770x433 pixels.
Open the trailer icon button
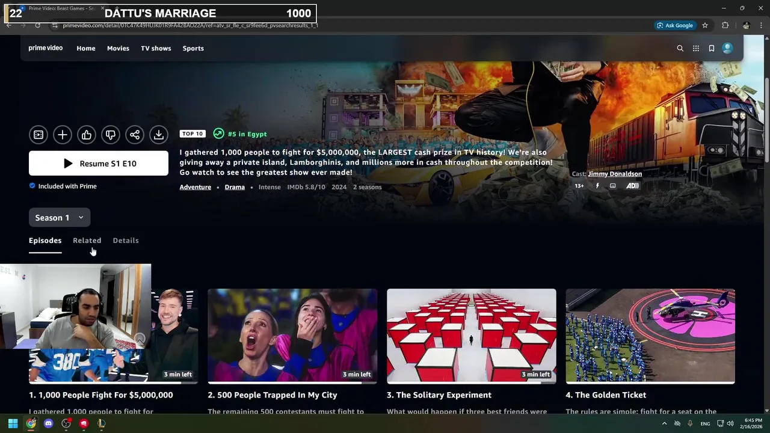[38, 135]
